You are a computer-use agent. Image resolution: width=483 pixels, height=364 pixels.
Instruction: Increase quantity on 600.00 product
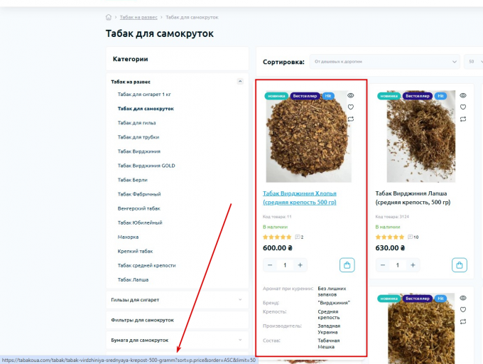pos(300,265)
